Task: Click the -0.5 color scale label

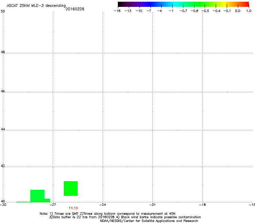Action: 205,11
